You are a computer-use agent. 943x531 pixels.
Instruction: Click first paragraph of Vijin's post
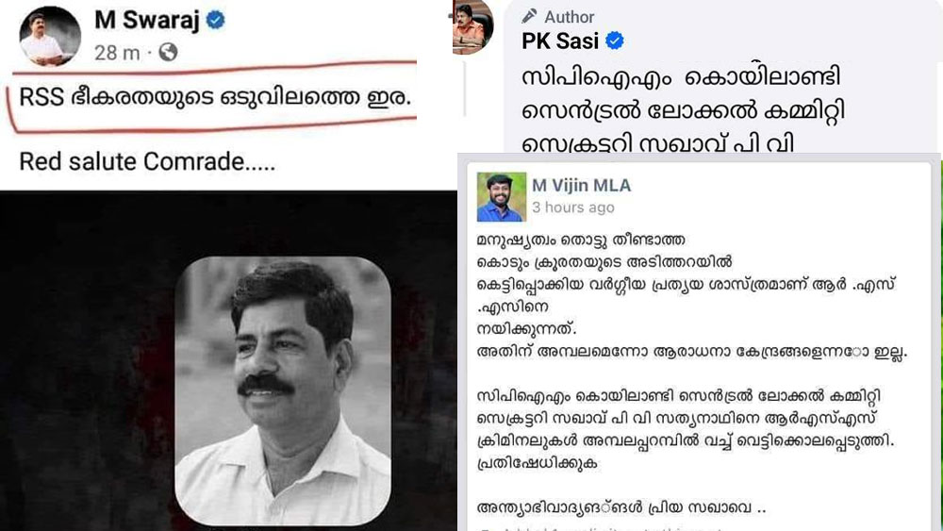691,295
